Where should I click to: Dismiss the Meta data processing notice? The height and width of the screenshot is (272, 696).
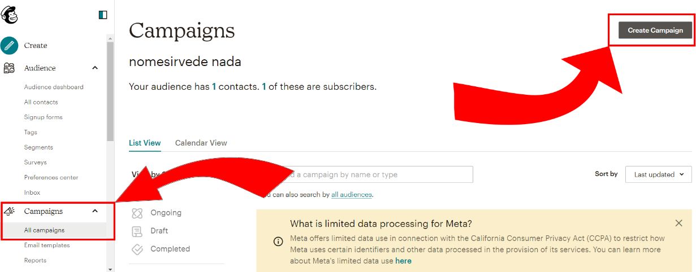tap(678, 223)
